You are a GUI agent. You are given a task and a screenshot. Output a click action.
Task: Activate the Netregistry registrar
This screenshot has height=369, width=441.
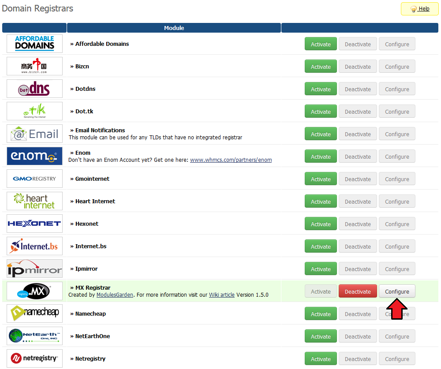click(x=321, y=359)
